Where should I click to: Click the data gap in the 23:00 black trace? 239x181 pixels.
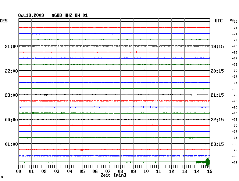click(x=195, y=95)
